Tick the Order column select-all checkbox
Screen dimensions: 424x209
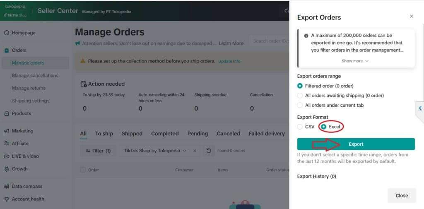(x=83, y=170)
